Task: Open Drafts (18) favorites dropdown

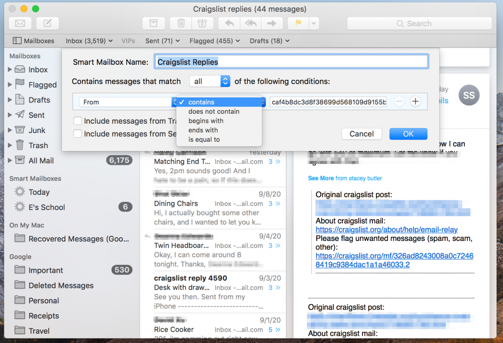Action: click(x=270, y=41)
